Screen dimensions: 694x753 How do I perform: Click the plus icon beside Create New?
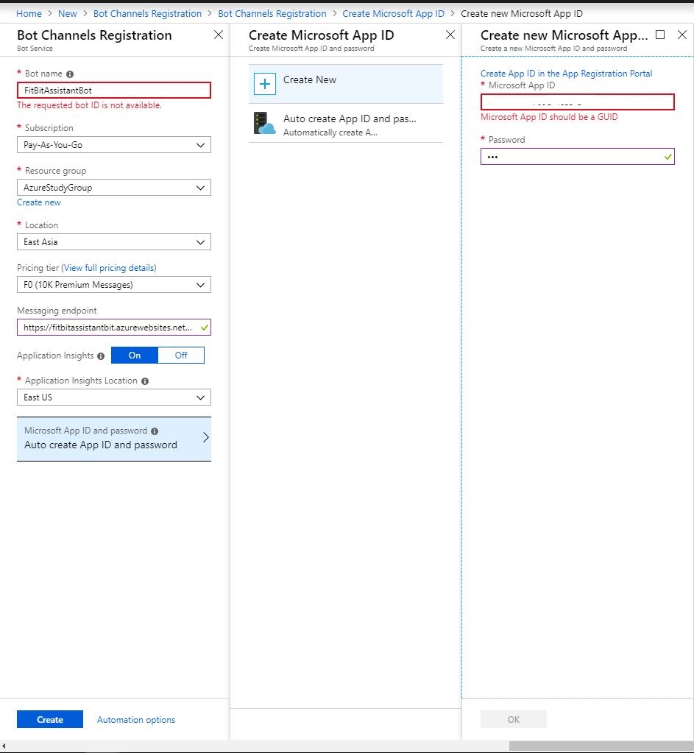(x=265, y=84)
